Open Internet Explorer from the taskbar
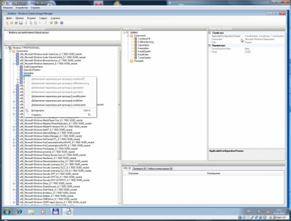This screenshot has width=291, height=221. 19,212
